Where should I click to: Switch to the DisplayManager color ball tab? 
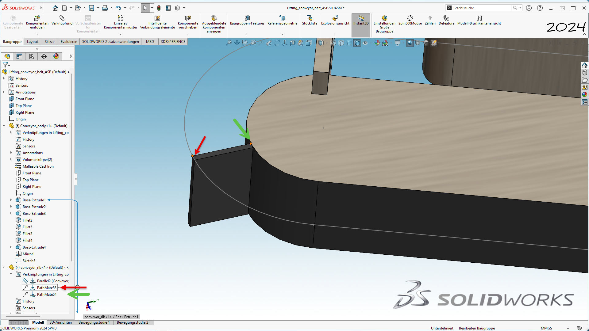(56, 56)
